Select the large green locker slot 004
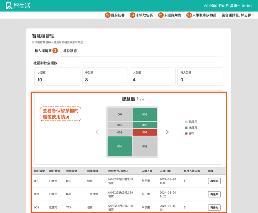 [119, 146]
